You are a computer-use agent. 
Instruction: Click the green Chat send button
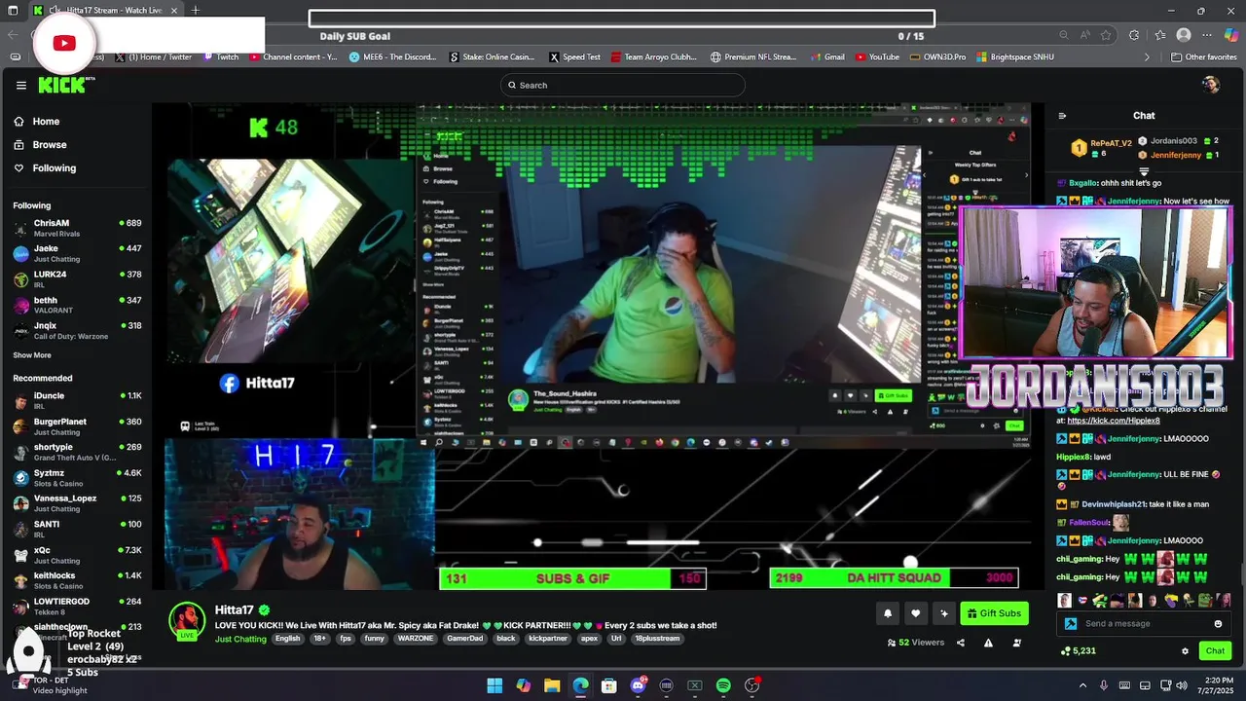pos(1215,651)
